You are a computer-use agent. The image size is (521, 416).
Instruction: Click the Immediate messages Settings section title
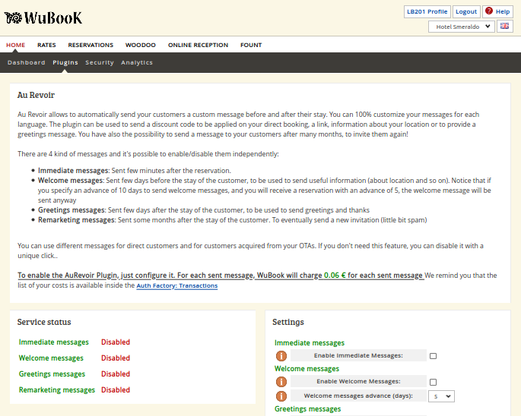310,342
